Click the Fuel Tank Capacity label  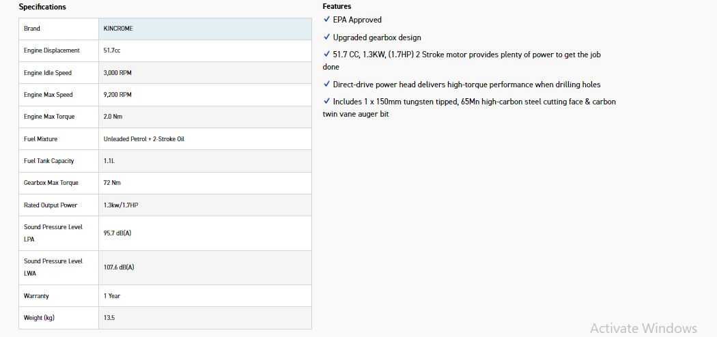pyautogui.click(x=49, y=161)
